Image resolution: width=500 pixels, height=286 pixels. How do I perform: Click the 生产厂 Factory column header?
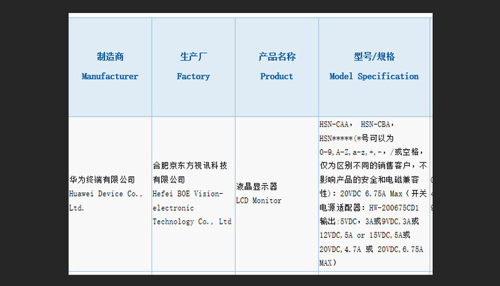tap(194, 67)
